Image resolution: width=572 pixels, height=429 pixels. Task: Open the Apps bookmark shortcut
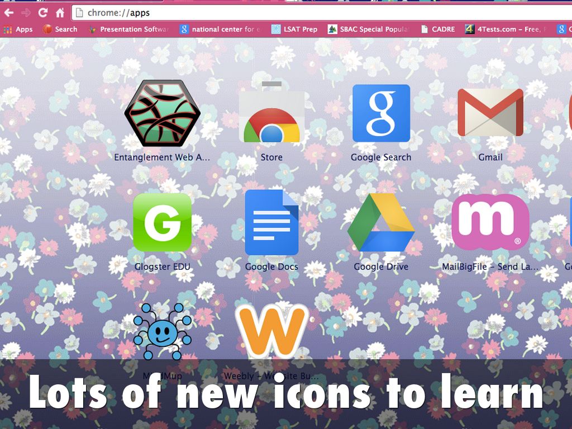(x=18, y=29)
